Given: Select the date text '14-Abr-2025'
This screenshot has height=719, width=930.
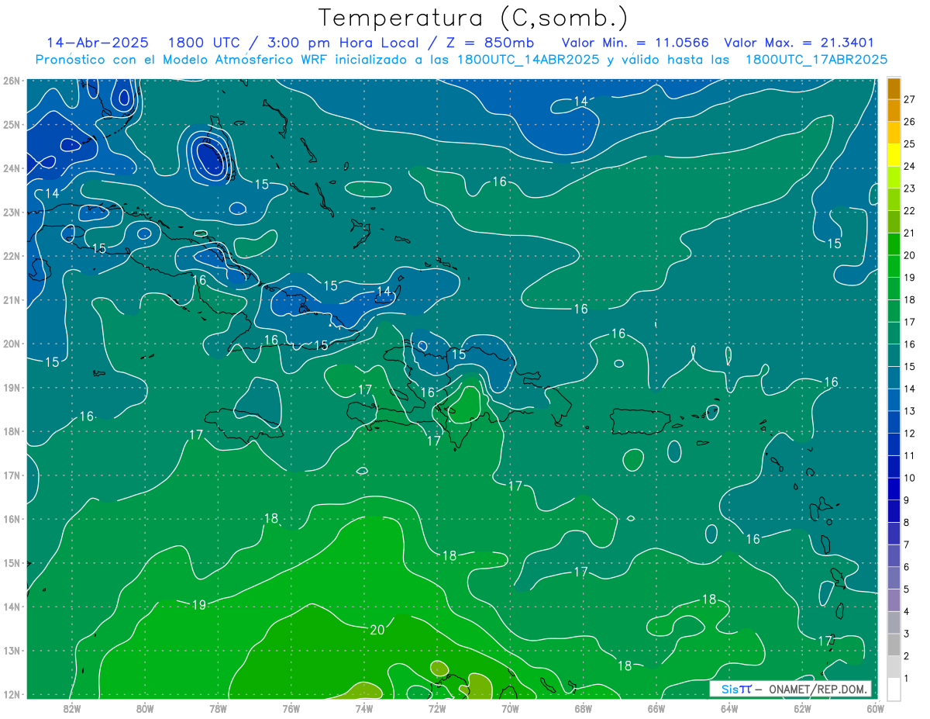Looking at the screenshot, I should [x=96, y=43].
